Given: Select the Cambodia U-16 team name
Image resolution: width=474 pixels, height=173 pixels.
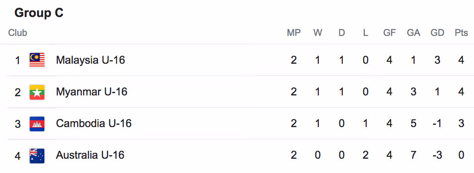Looking at the screenshot, I should pos(94,124).
